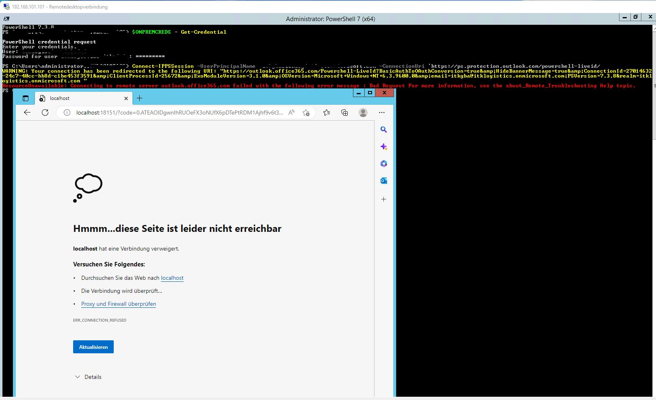Click the Edge tab actions menu icon
The width and height of the screenshot is (656, 400).
pos(26,98)
